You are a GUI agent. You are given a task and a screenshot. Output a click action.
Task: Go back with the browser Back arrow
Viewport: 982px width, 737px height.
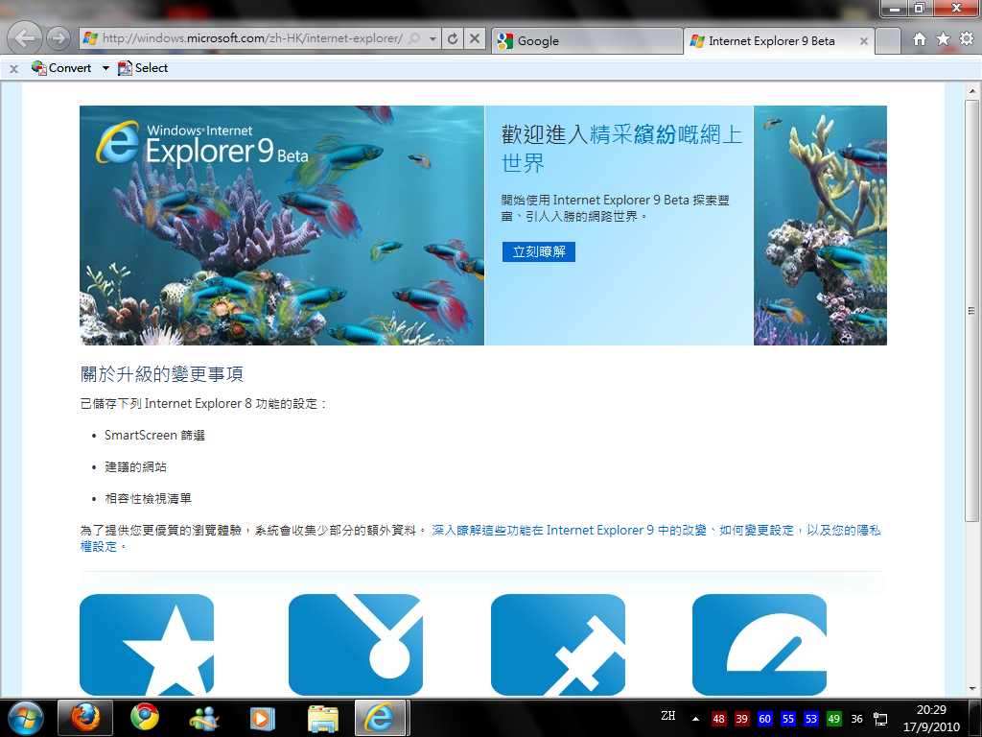point(24,38)
